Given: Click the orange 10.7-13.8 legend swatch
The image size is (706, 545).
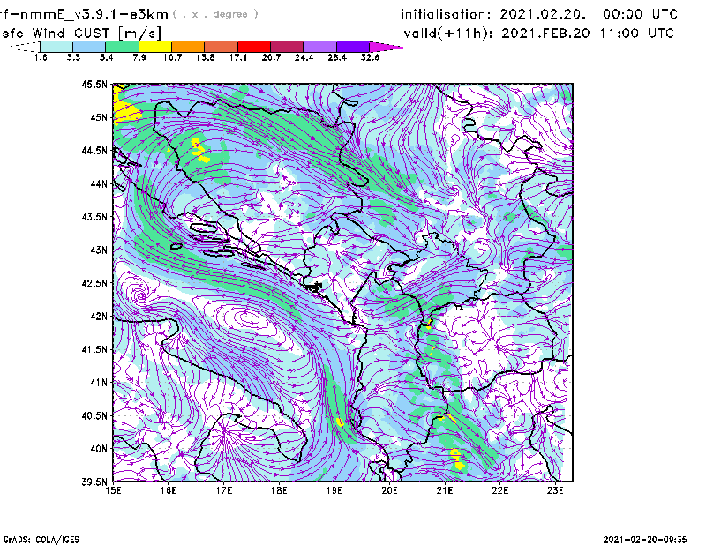Looking at the screenshot, I should click(188, 47).
